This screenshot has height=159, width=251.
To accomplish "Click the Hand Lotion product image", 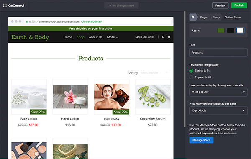I will coord(70,97).
